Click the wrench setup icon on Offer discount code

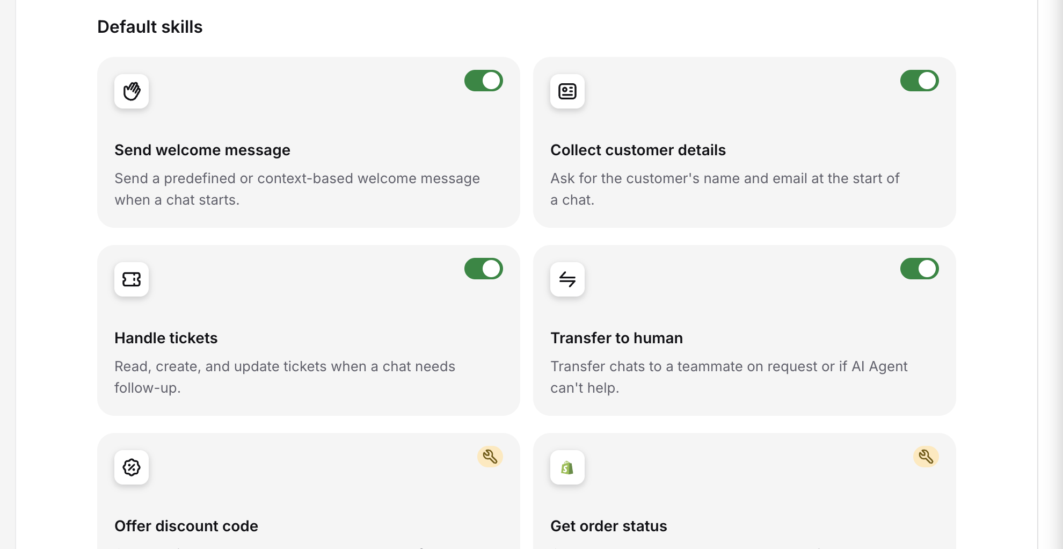[490, 457]
